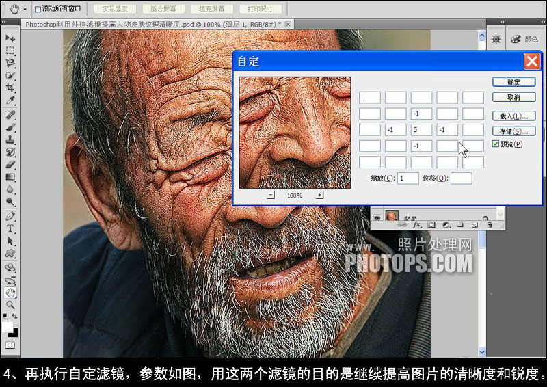
Task: Select the Lasso tool
Action: tap(10, 63)
